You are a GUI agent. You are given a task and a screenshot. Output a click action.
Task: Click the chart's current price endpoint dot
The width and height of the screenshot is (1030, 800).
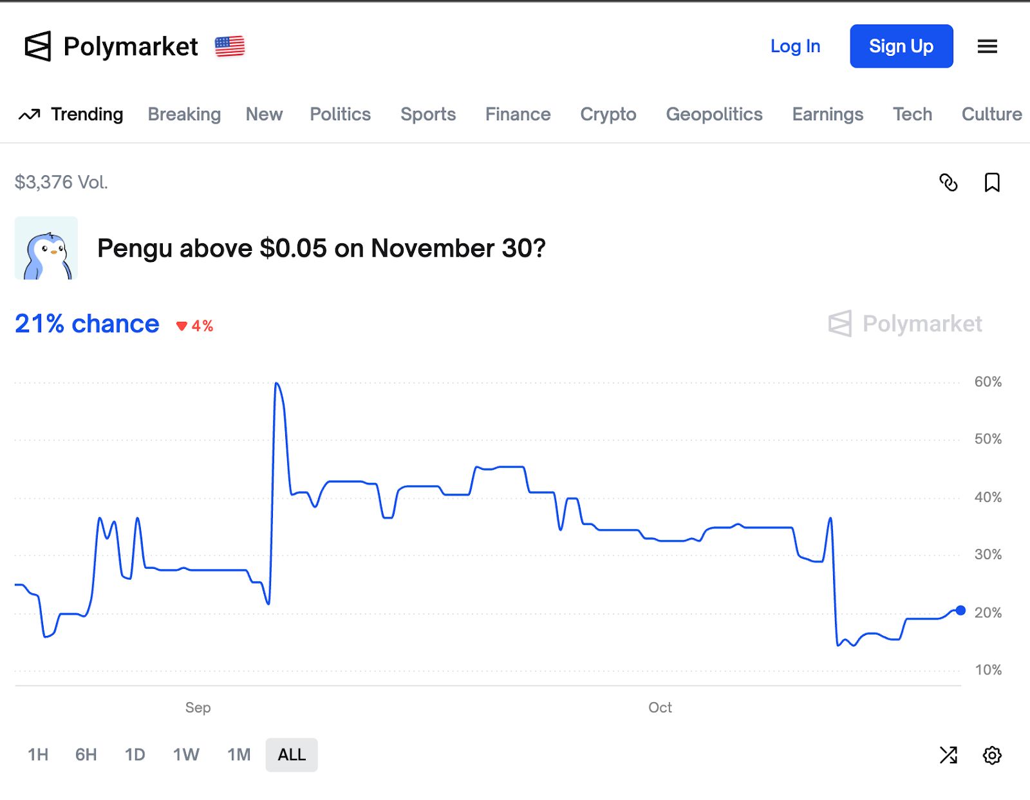point(960,610)
